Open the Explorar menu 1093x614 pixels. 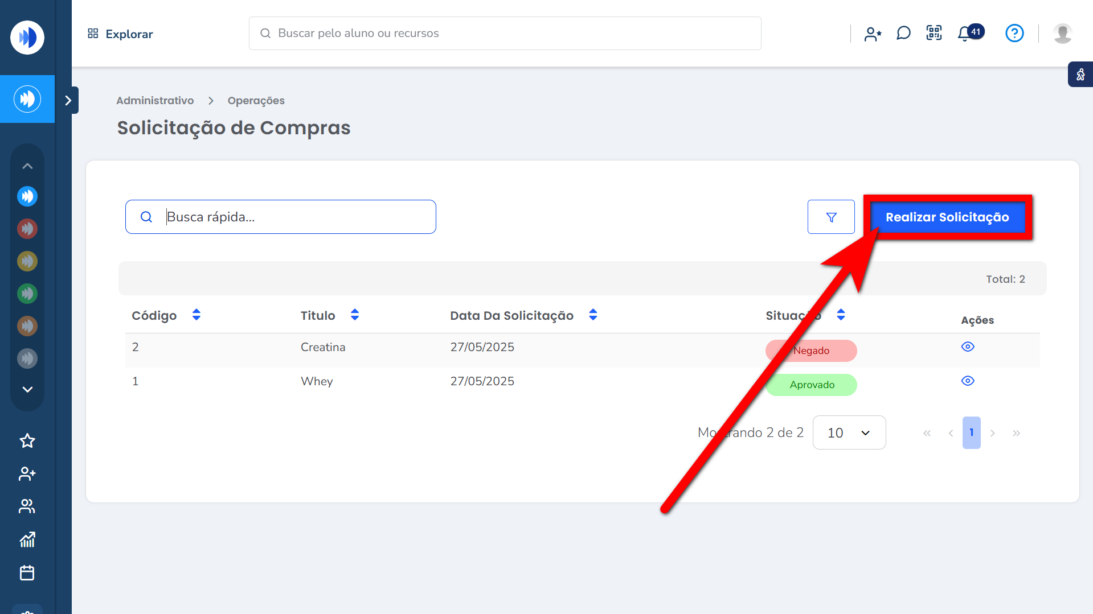[x=120, y=34]
